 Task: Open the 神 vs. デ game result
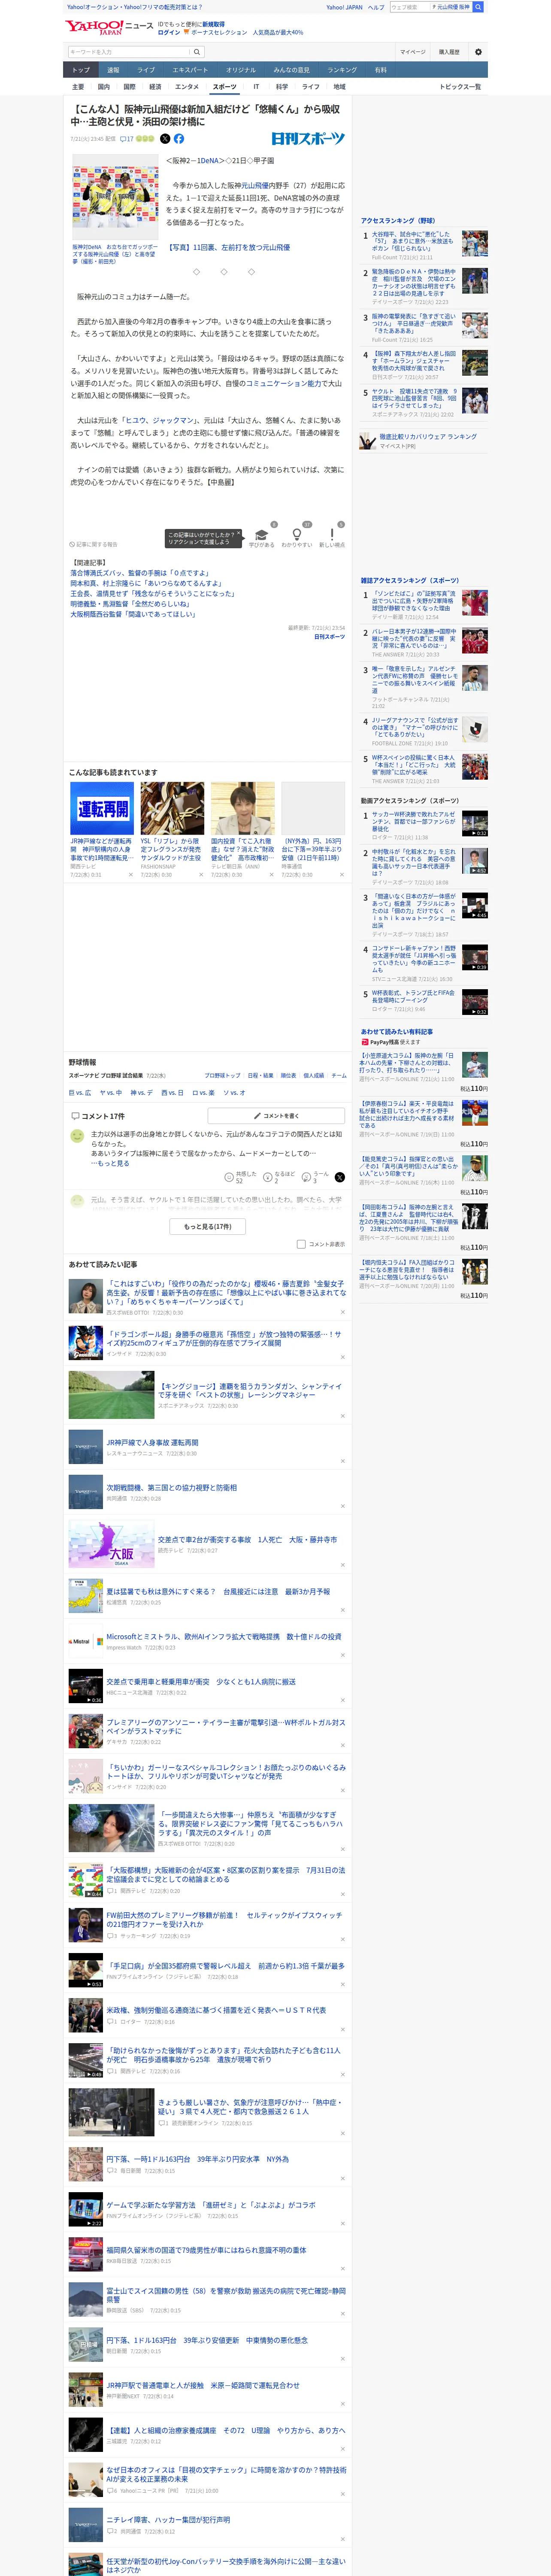tap(141, 1093)
